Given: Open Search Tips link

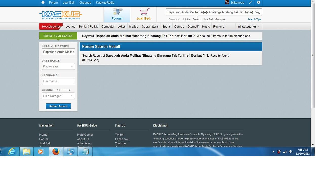Looking at the screenshot, I should pyautogui.click(x=254, y=19).
